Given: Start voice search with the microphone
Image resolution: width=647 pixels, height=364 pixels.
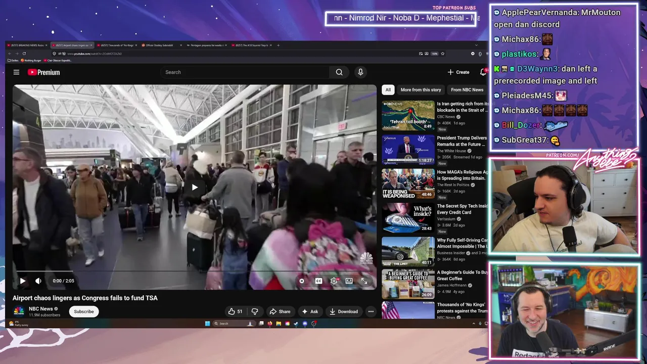Looking at the screenshot, I should [360, 72].
